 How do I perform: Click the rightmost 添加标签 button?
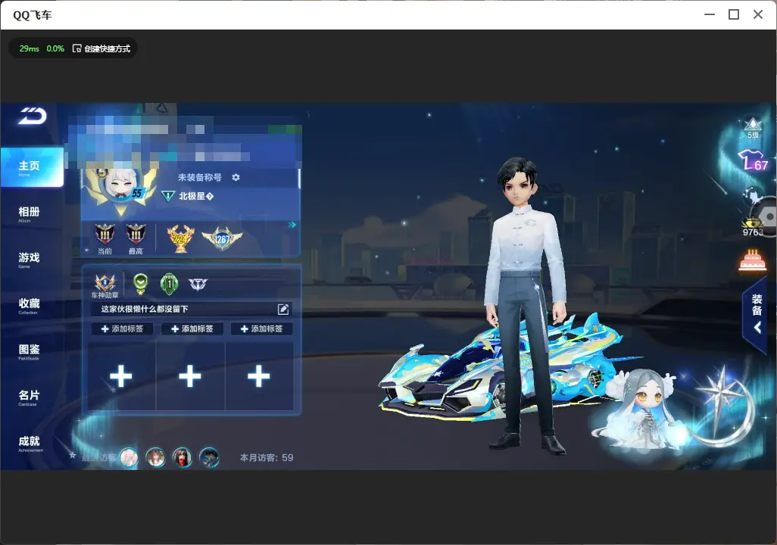click(261, 329)
